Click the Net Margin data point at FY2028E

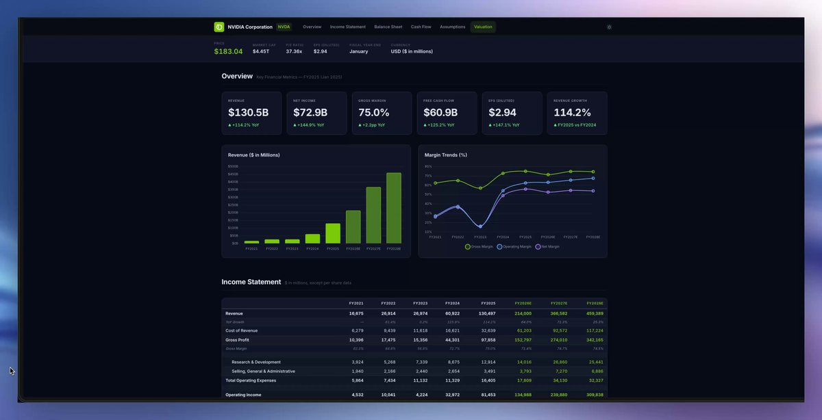(x=593, y=191)
